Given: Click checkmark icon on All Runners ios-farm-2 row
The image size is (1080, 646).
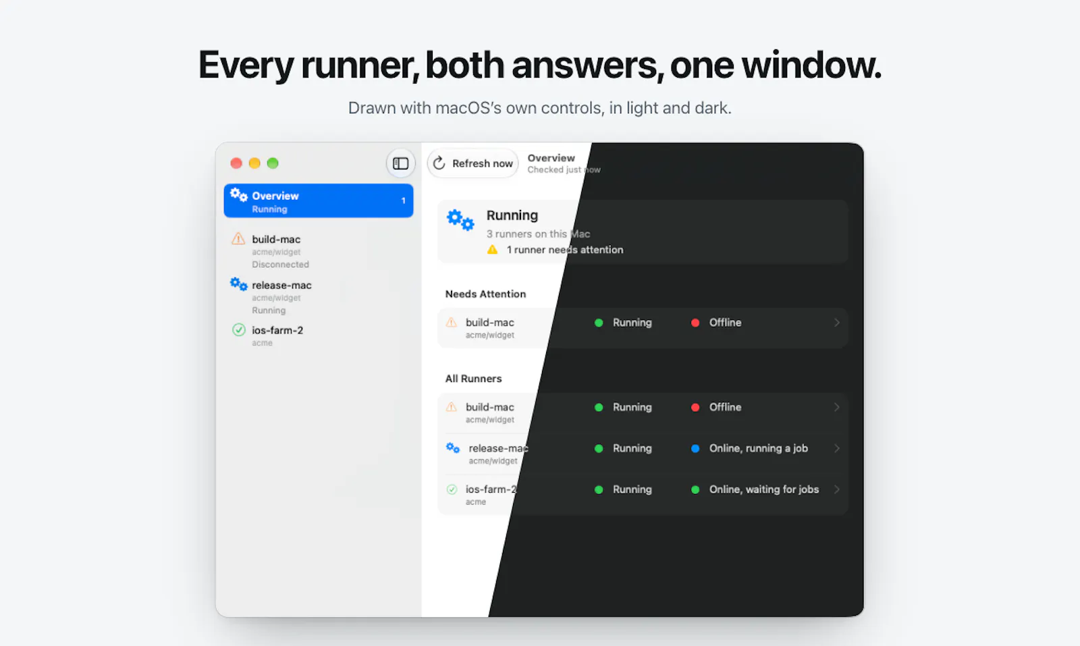Looking at the screenshot, I should (x=452, y=489).
